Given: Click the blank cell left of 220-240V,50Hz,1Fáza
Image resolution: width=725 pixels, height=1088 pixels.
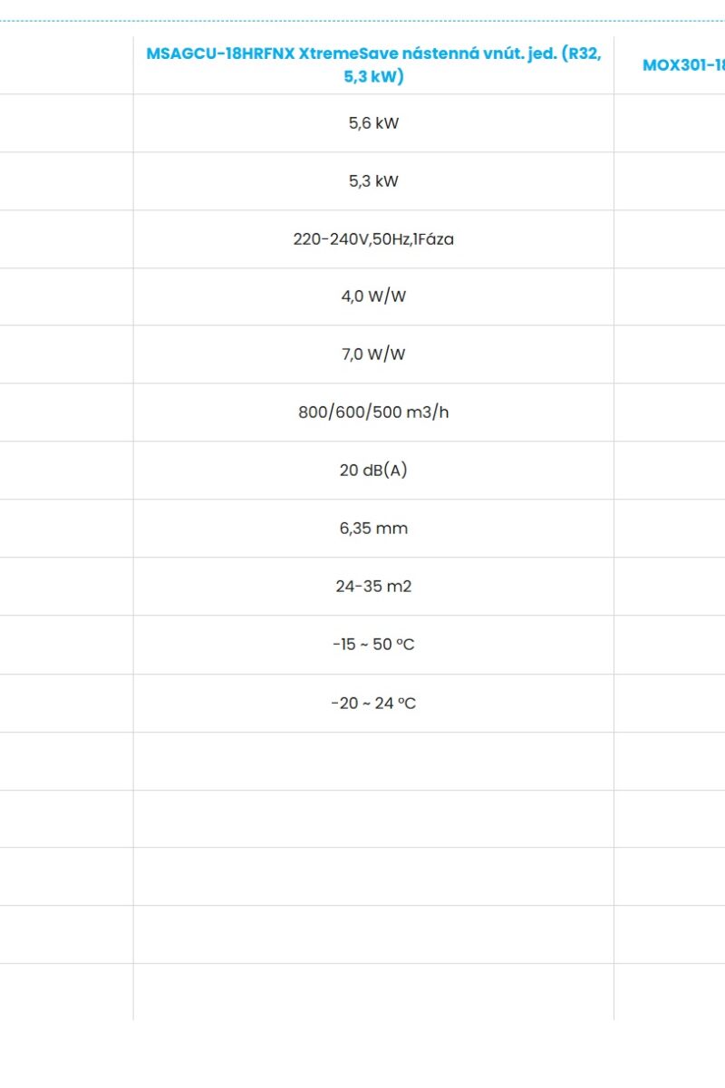Looking at the screenshot, I should coord(66,239).
